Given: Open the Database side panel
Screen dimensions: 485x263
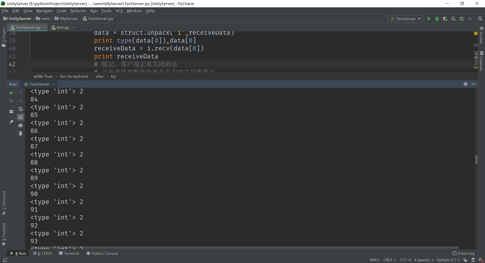Looking at the screenshot, I should pyautogui.click(x=481, y=61).
